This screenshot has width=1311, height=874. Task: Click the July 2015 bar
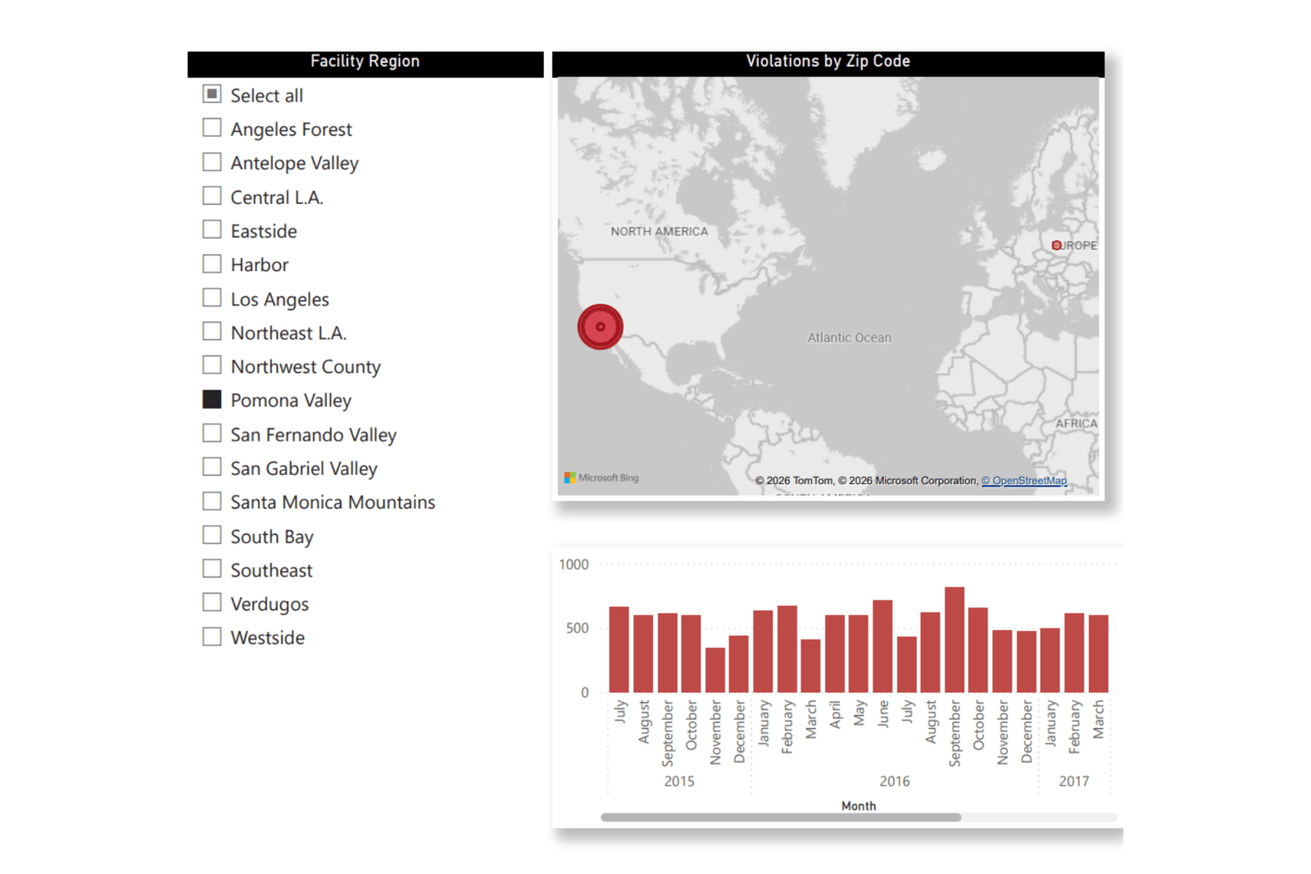tap(619, 650)
